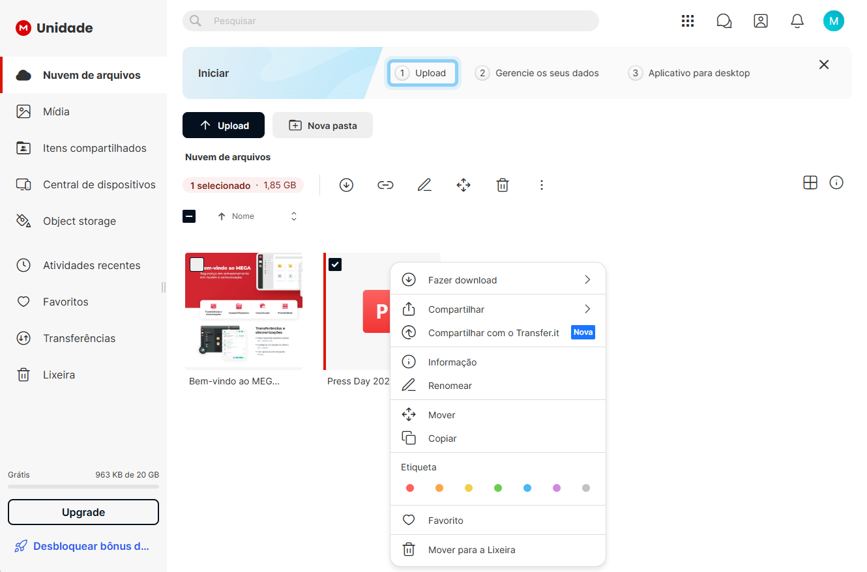Open the sort order dropdown next to Nome
The width and height of the screenshot is (867, 572).
[x=294, y=216]
